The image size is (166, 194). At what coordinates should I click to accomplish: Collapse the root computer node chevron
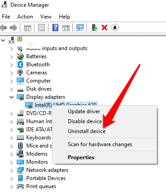pos(3,40)
